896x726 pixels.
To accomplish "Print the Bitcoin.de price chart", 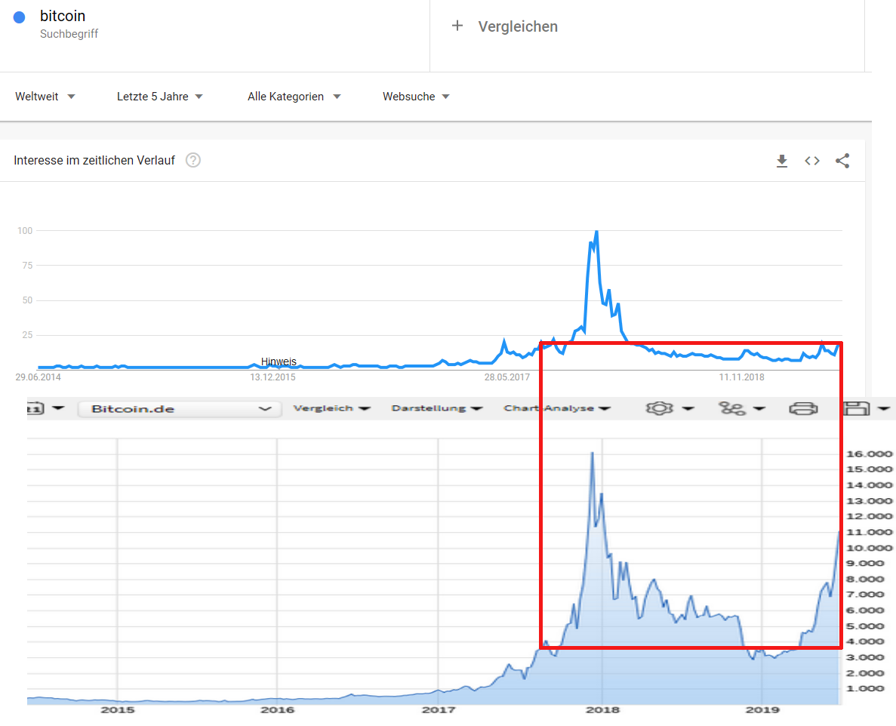I will pos(804,408).
